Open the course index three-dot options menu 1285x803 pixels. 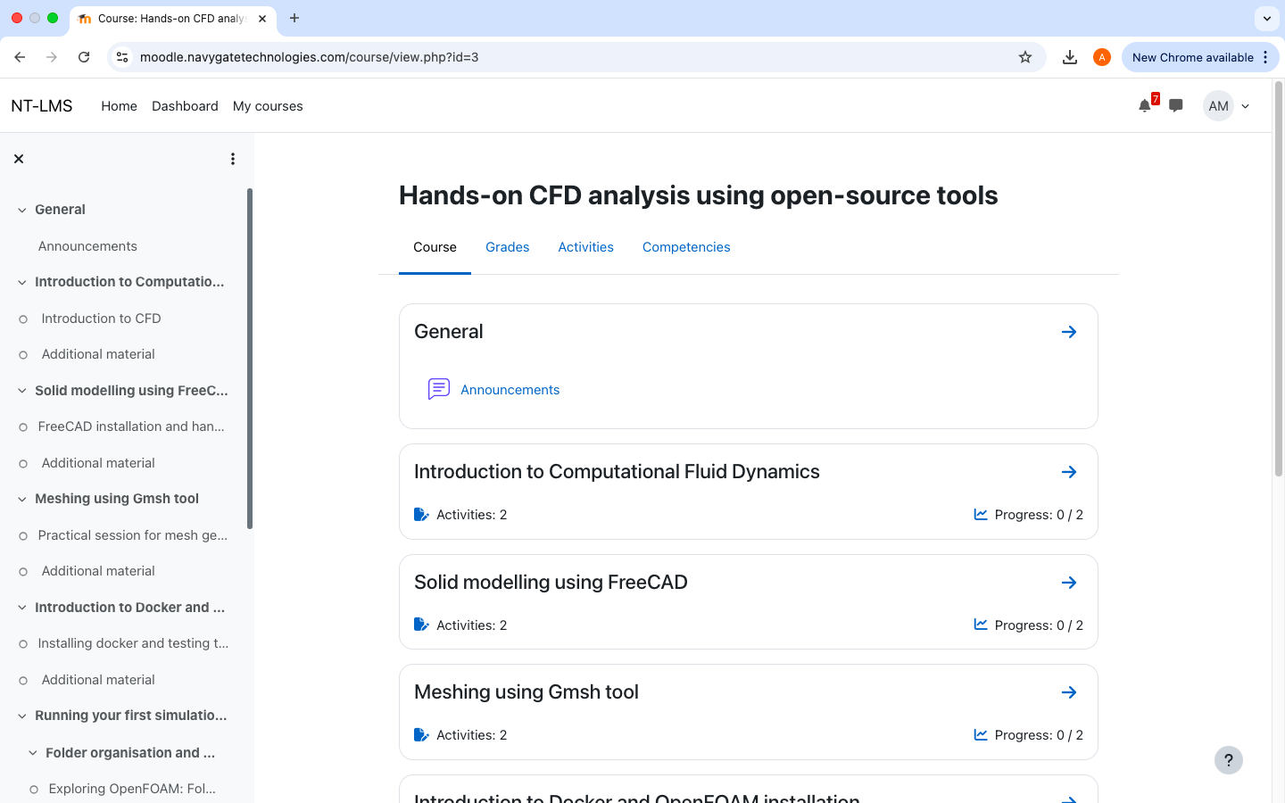tap(233, 158)
